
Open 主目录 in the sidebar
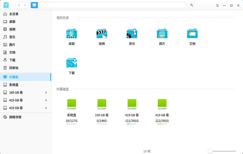pyautogui.click(x=25, y=14)
